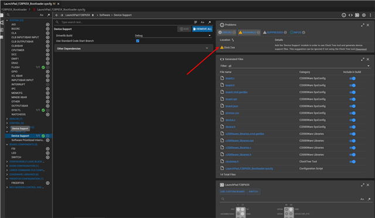
Task: Toggle include in build for board.h
Action: pos(353,86)
